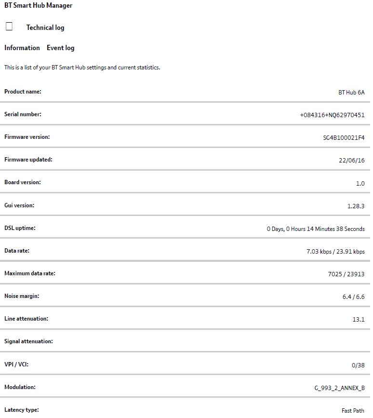Select the Product name value BT Hub 6A

click(x=351, y=92)
